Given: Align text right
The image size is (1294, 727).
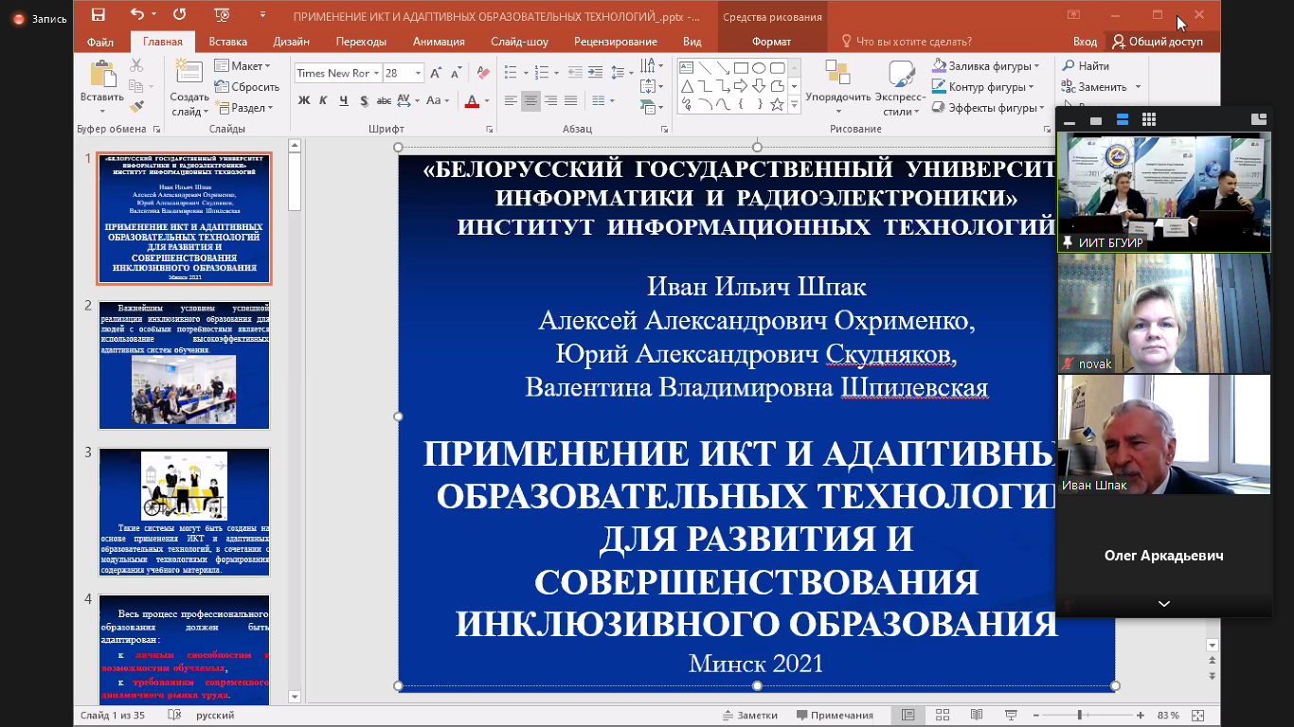Looking at the screenshot, I should click(x=550, y=100).
